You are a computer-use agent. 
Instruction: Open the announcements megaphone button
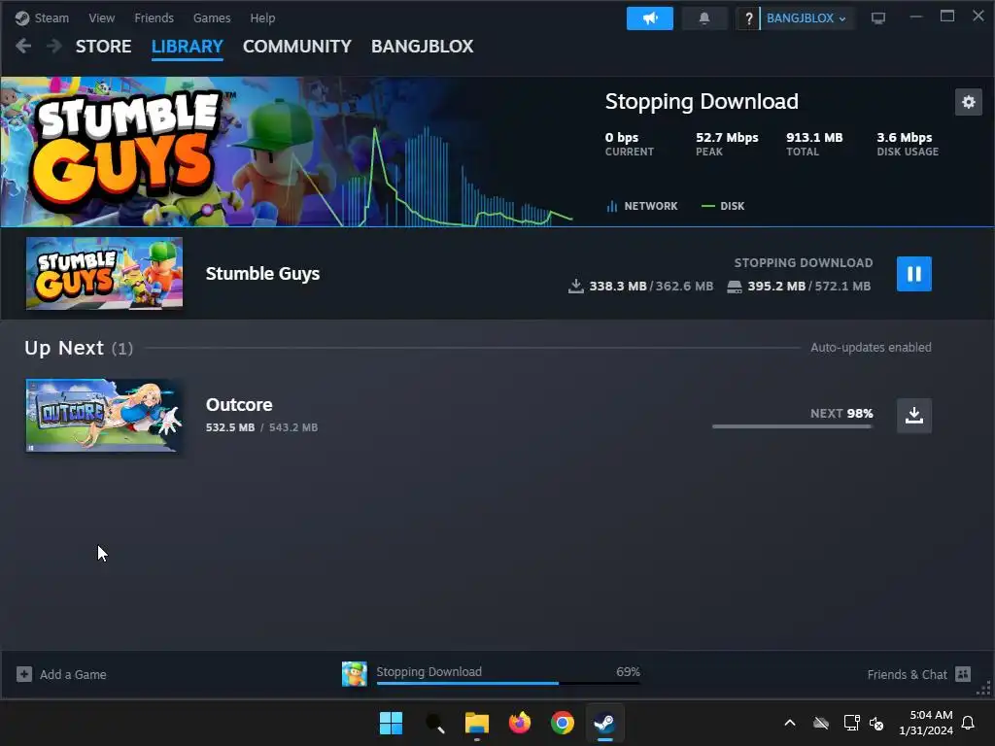click(650, 18)
